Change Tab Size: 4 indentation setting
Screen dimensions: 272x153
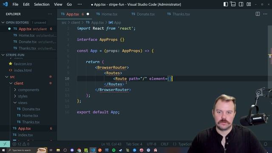pos(134,144)
